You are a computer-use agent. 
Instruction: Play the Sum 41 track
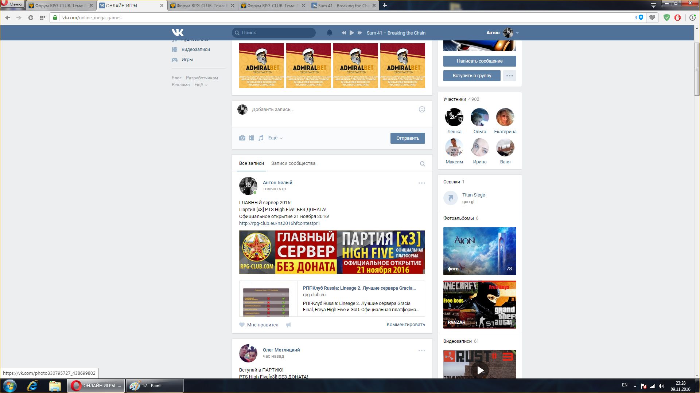tap(351, 33)
